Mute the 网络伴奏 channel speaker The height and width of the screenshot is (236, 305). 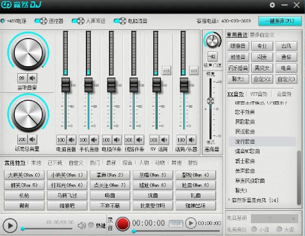139,140
